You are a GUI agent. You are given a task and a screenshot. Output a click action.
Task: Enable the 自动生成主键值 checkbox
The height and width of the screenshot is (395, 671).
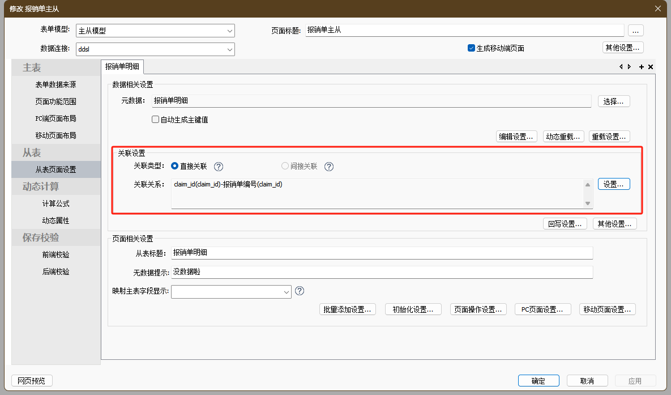pos(155,120)
